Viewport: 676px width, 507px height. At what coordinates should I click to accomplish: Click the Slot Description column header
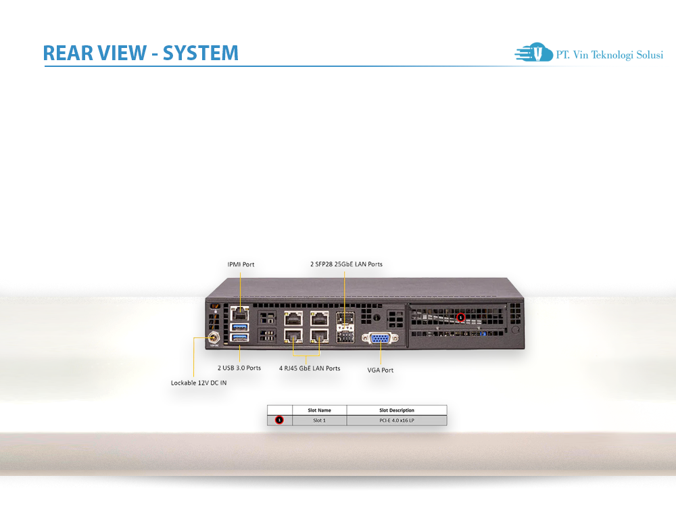pos(397,410)
